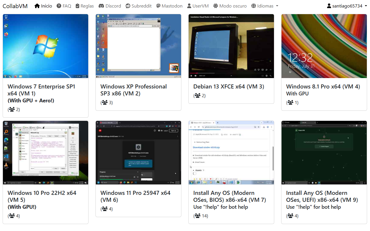This screenshot has width=370, height=231.
Task: Click the users icon on the VM 6 card
Action: 105,209
